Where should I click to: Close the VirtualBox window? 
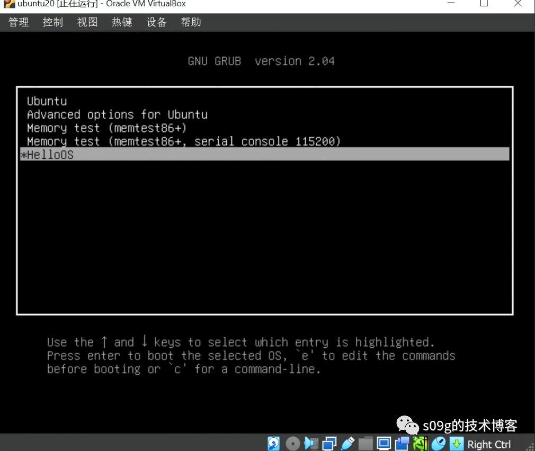click(518, 3)
